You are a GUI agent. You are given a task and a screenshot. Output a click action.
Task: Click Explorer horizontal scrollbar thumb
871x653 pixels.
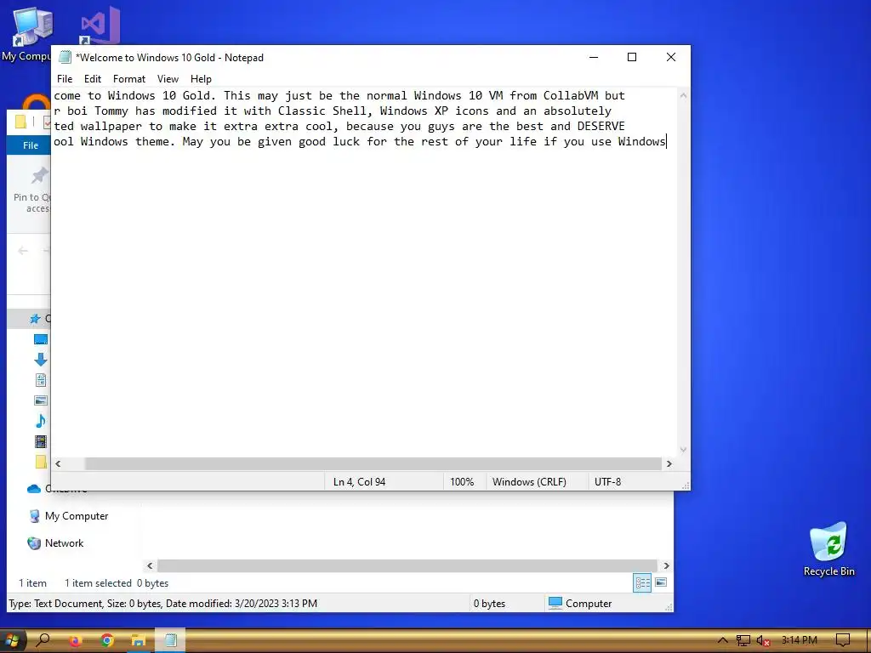tap(407, 565)
